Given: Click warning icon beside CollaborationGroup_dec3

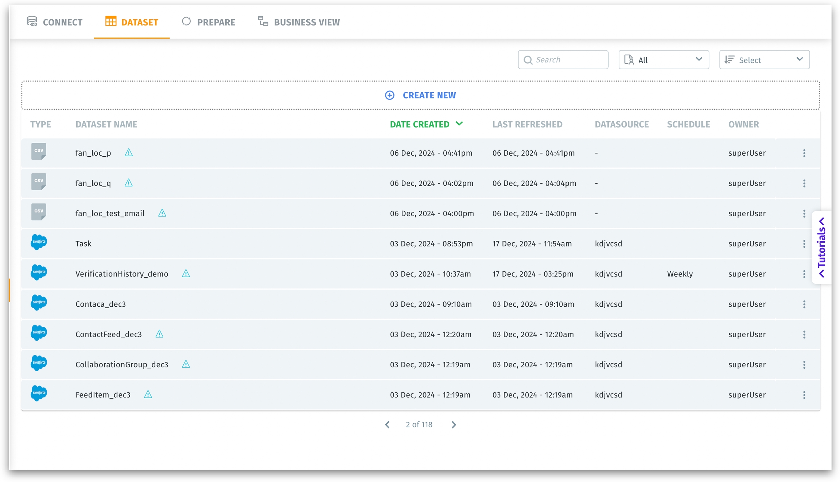Looking at the screenshot, I should 186,364.
